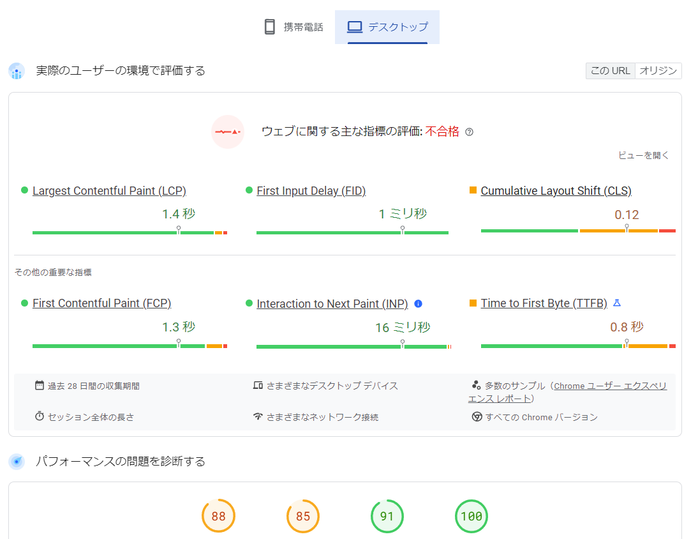
Task: Click the blue info icon beside INP
Action: 418,304
